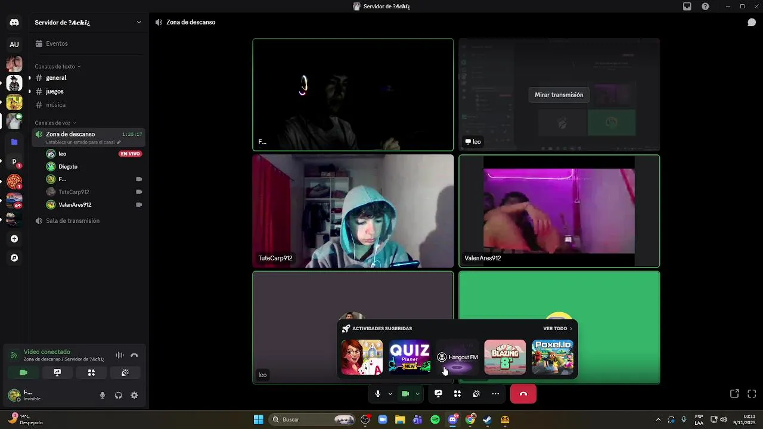Share your screen from the voice panel
The width and height of the screenshot is (763, 429).
[57, 372]
